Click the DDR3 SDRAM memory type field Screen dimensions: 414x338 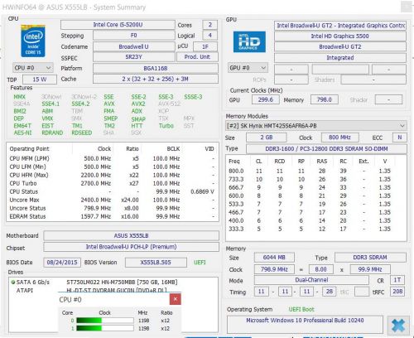[x=370, y=258]
